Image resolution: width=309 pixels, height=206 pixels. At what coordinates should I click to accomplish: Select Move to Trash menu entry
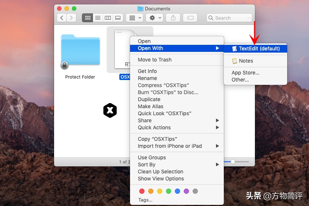[154, 60]
